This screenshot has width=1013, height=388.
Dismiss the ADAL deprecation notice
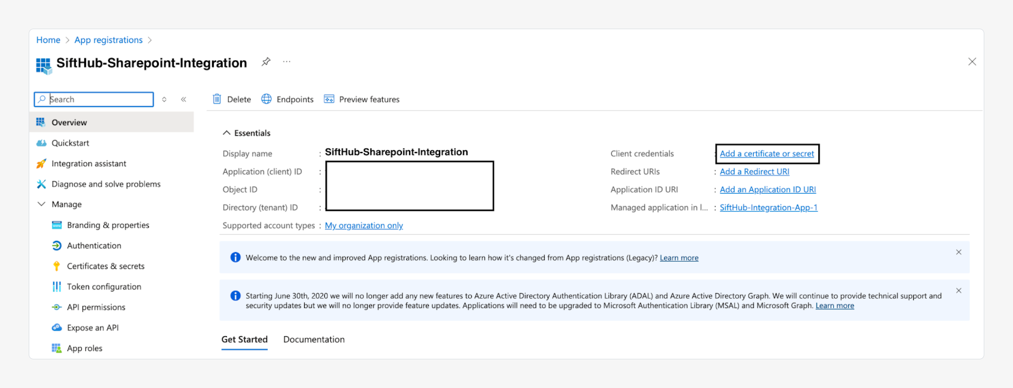click(958, 291)
